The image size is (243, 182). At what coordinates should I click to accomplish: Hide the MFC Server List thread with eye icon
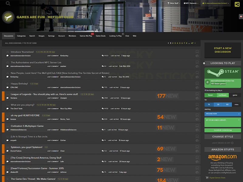tap(197, 66)
